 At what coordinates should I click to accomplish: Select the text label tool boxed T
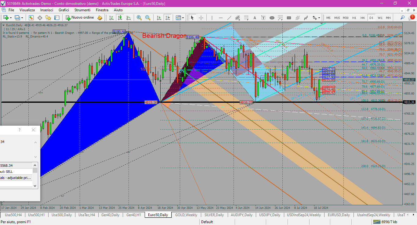point(263,18)
